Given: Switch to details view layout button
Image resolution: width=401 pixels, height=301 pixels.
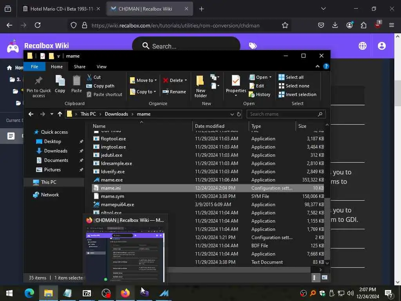Looking at the screenshot, I should [315, 278].
